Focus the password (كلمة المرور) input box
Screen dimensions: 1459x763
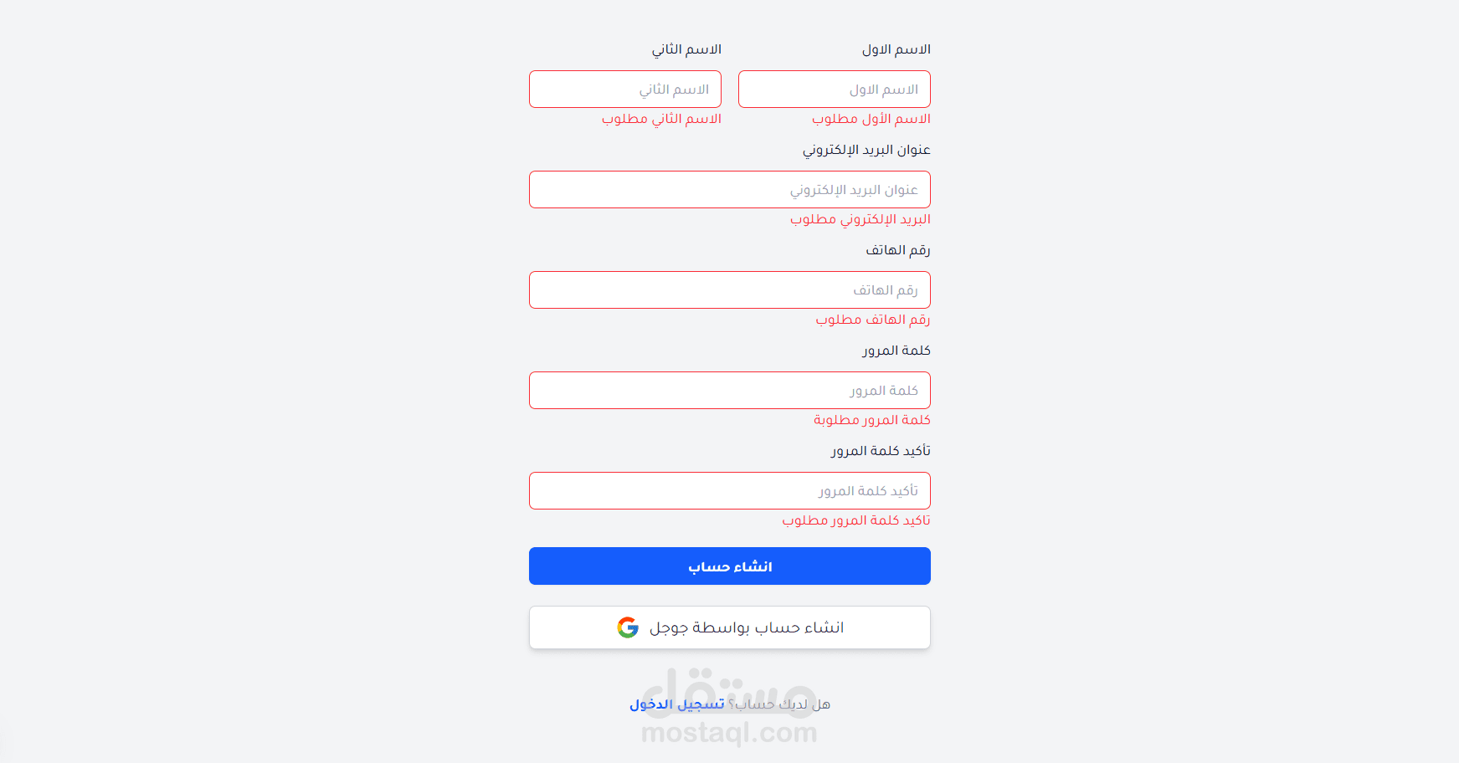tap(729, 391)
